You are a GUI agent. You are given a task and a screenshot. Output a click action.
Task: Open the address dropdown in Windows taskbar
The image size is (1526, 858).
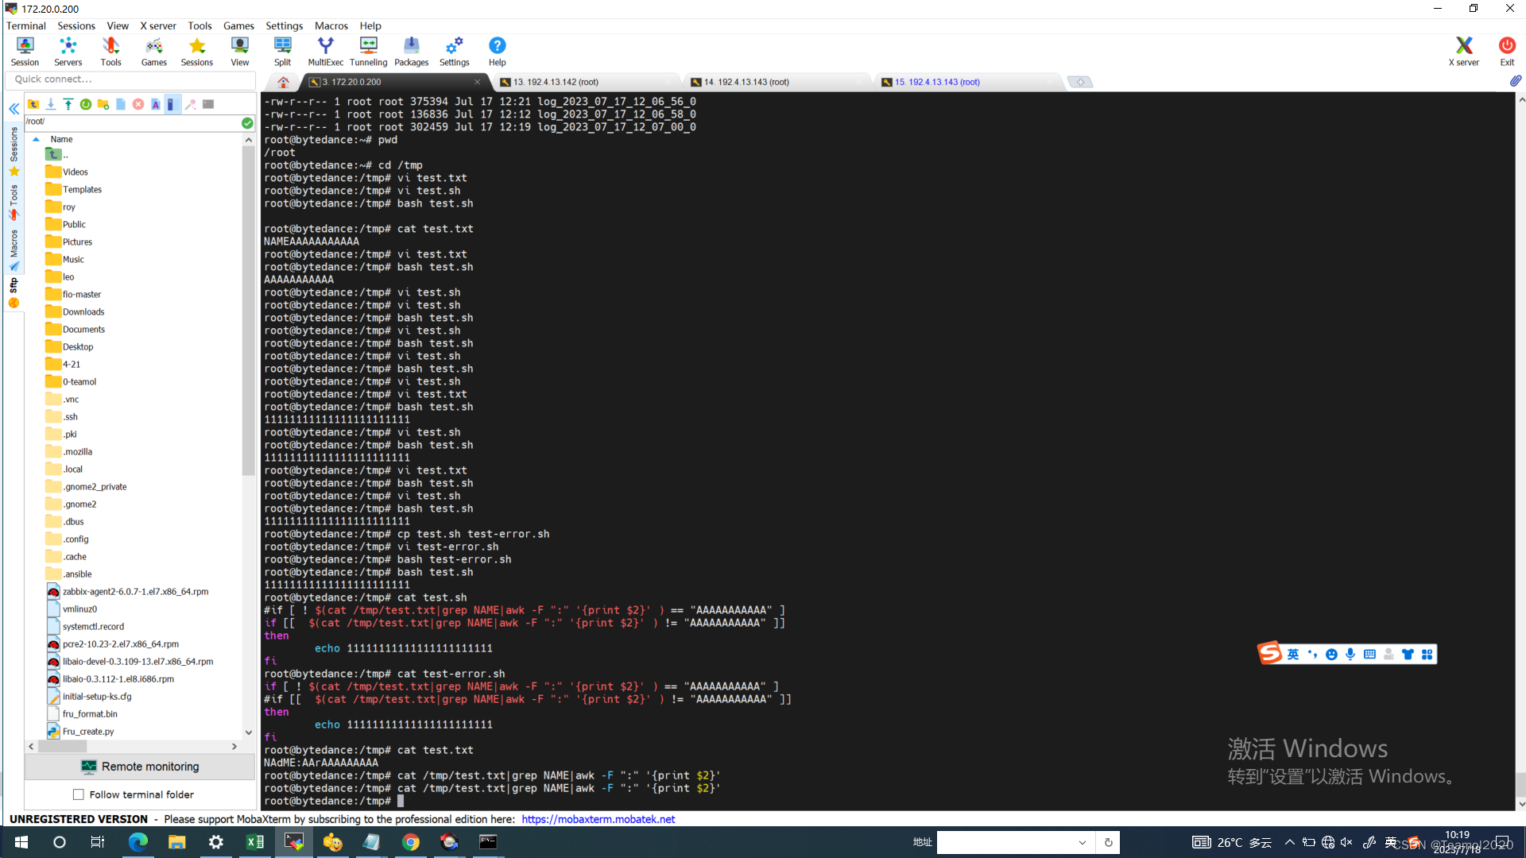(x=1082, y=842)
